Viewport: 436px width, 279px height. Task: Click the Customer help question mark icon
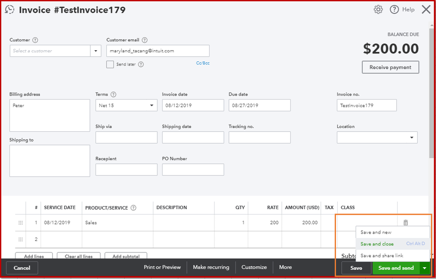coord(35,40)
